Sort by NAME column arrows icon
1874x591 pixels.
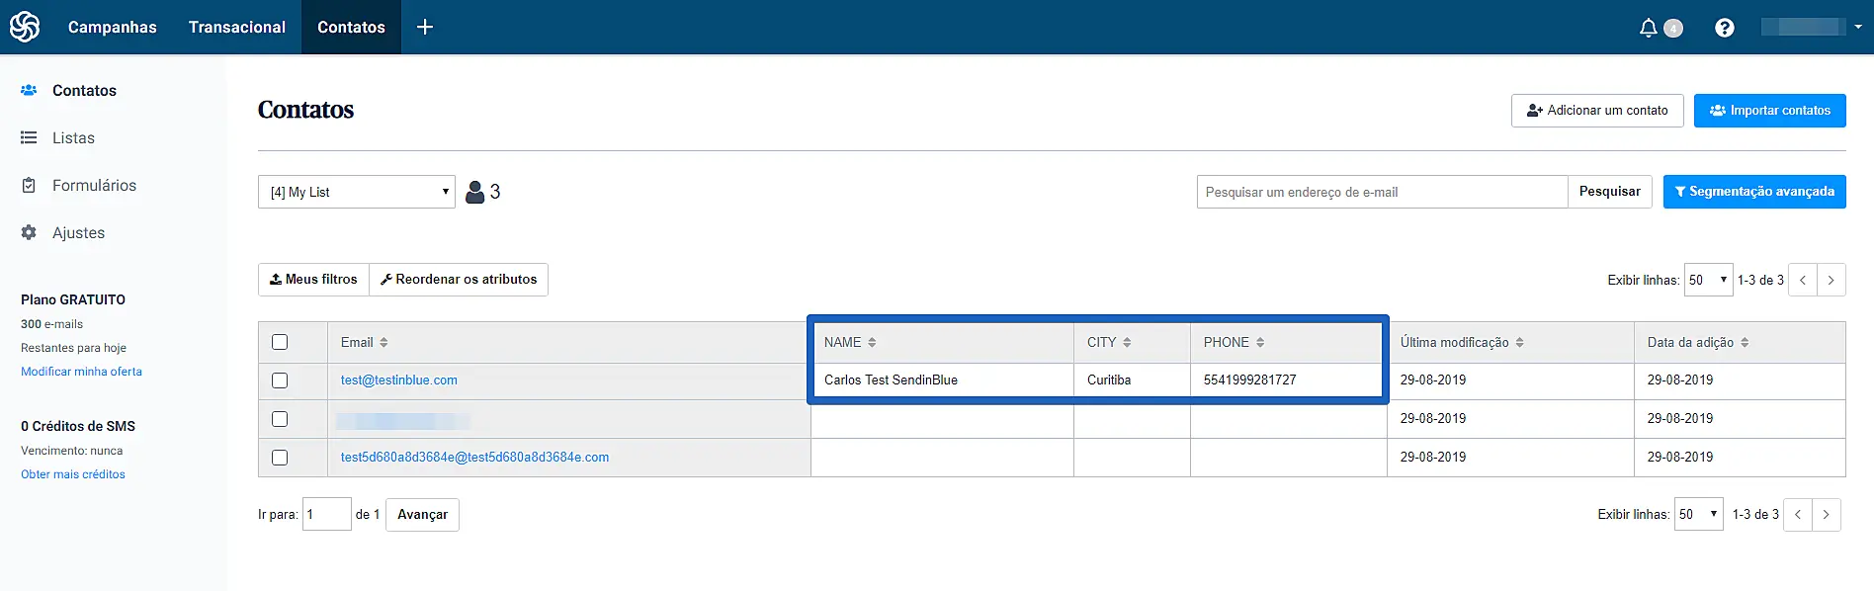(x=872, y=343)
